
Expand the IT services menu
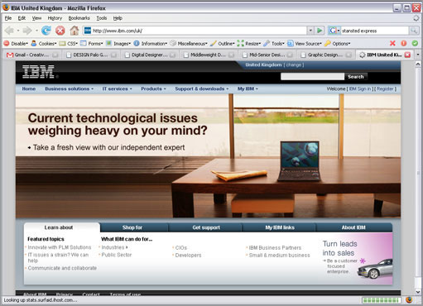pos(117,88)
